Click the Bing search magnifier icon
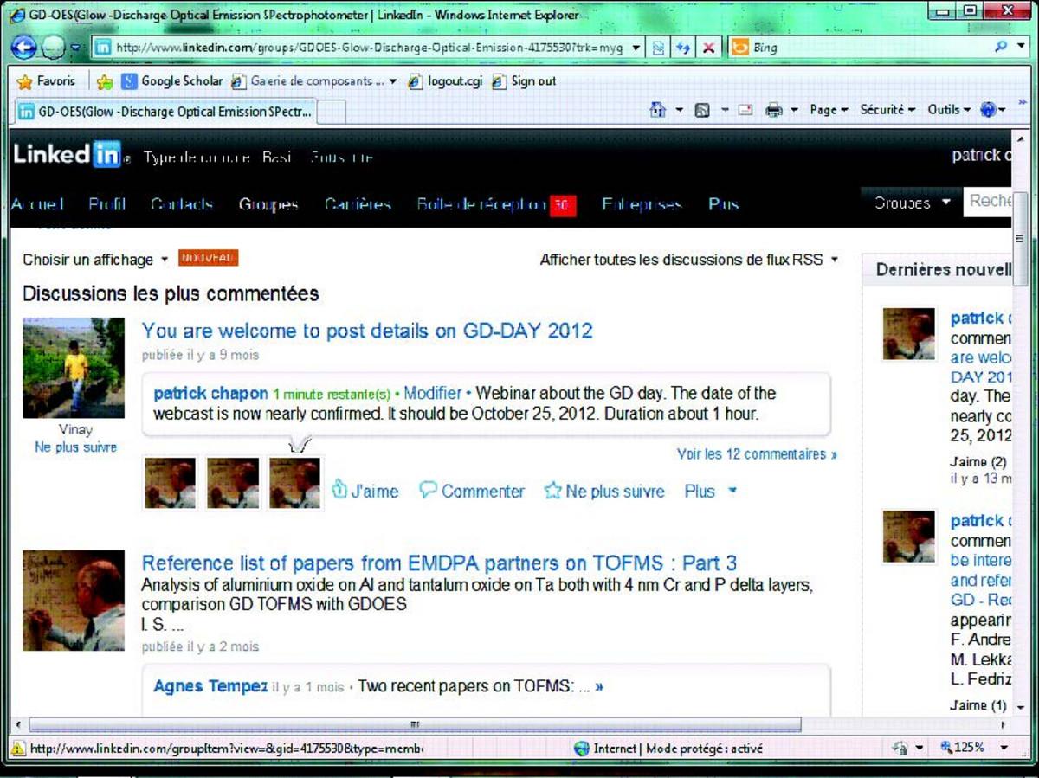This screenshot has width=1039, height=778. tap(1001, 47)
